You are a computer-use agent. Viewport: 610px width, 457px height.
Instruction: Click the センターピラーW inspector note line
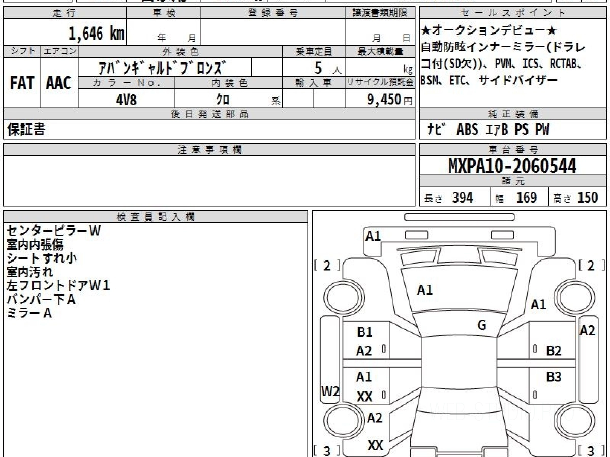click(53, 231)
